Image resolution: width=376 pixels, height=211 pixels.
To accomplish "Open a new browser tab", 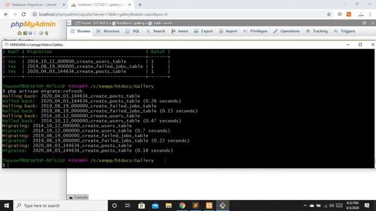I will coord(140,5).
